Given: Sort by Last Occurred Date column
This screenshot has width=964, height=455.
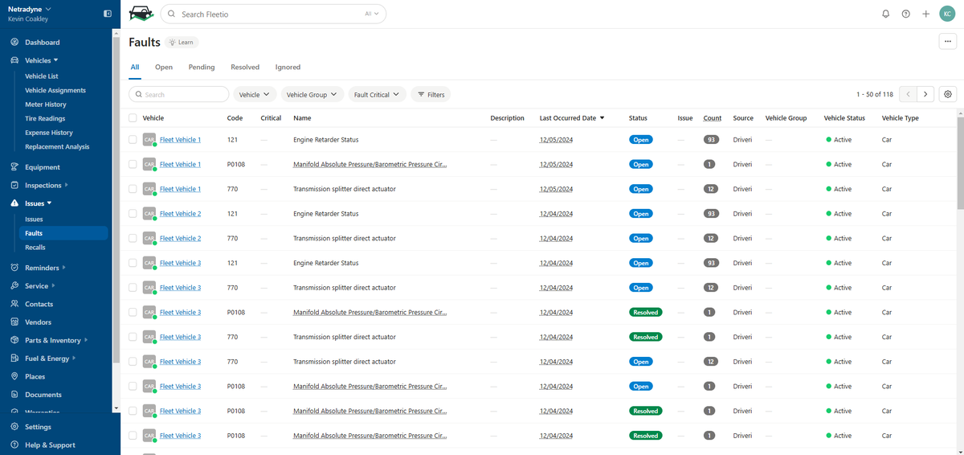Looking at the screenshot, I should [x=572, y=118].
